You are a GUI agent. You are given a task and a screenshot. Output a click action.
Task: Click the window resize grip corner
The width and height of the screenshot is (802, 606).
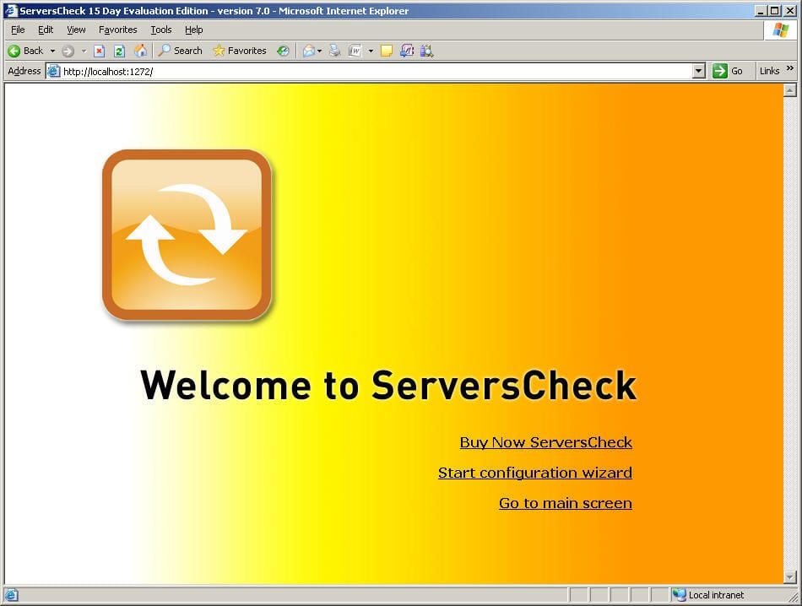[x=794, y=597]
